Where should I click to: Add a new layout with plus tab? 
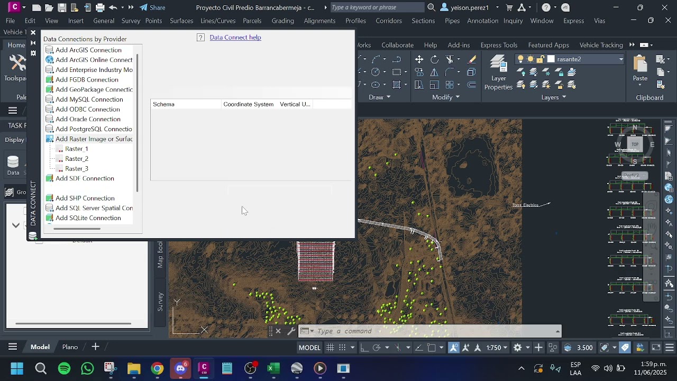pyautogui.click(x=96, y=347)
